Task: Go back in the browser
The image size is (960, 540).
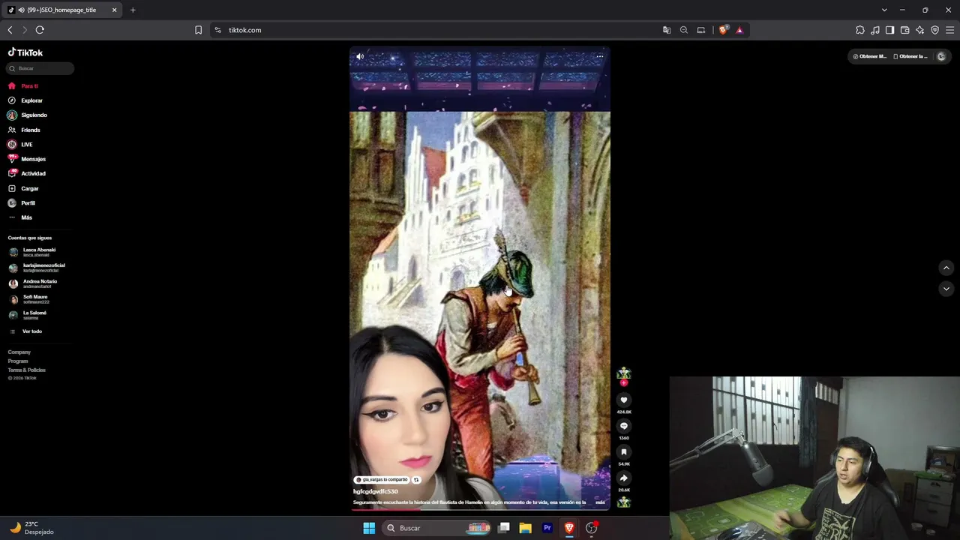Action: pos(10,30)
